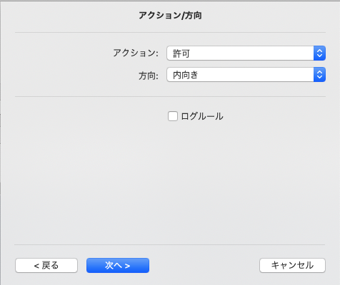Click the 方向: field label

[149, 76]
